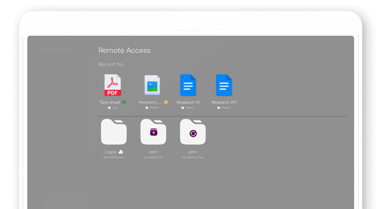382x209 pixels.
Task: Click yellow lock badge beside Research_ file
Action: coord(166,102)
